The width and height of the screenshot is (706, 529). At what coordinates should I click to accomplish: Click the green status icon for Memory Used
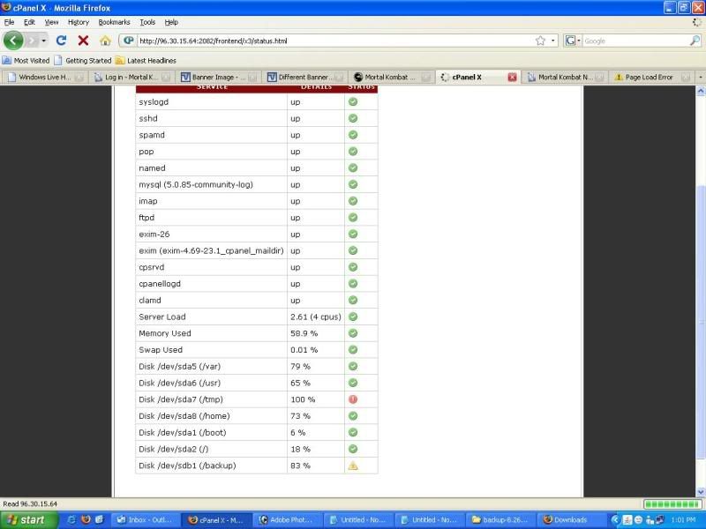click(353, 333)
